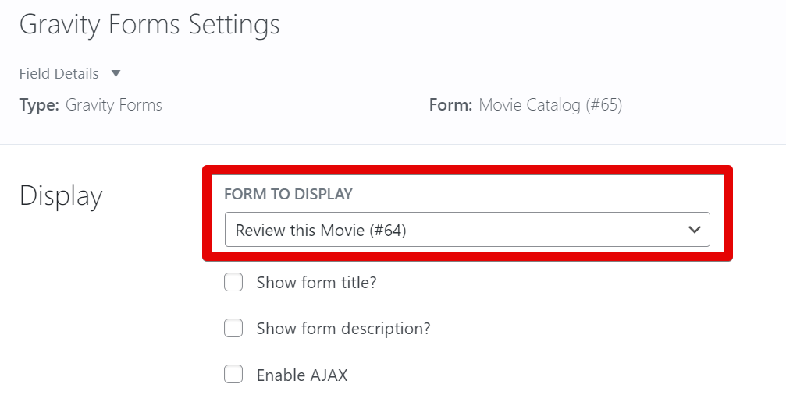This screenshot has width=786, height=398.
Task: Click the 'Show form description?' label
Action: click(343, 329)
